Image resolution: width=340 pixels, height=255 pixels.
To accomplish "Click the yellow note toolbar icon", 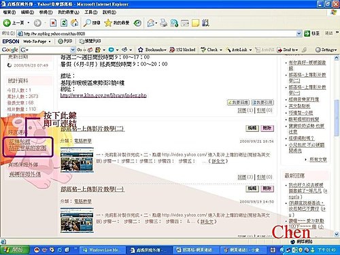I will [195, 22].
